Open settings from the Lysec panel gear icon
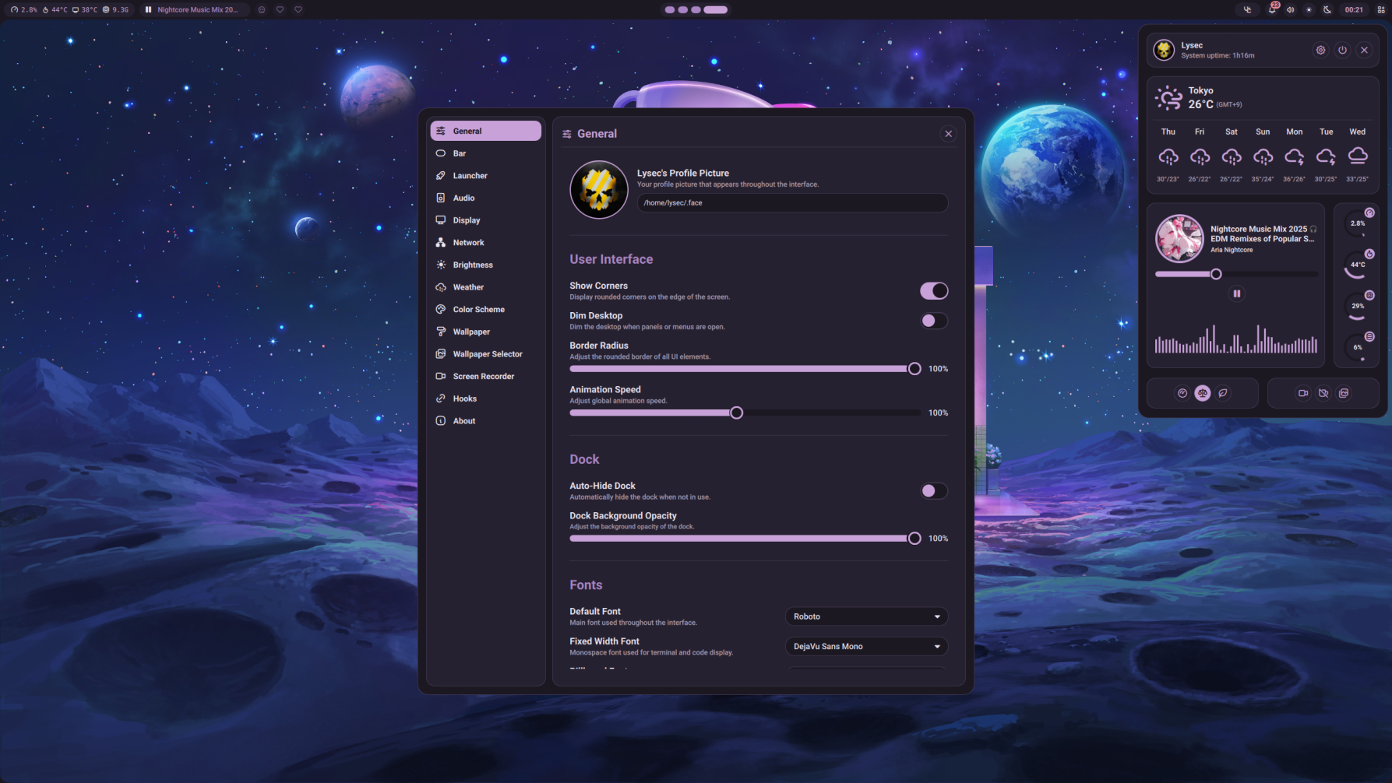This screenshot has width=1392, height=783. (x=1320, y=50)
